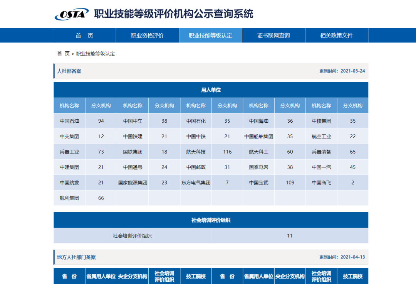
Task: Select the 中国船舶集团 table cell
Action: (259, 136)
